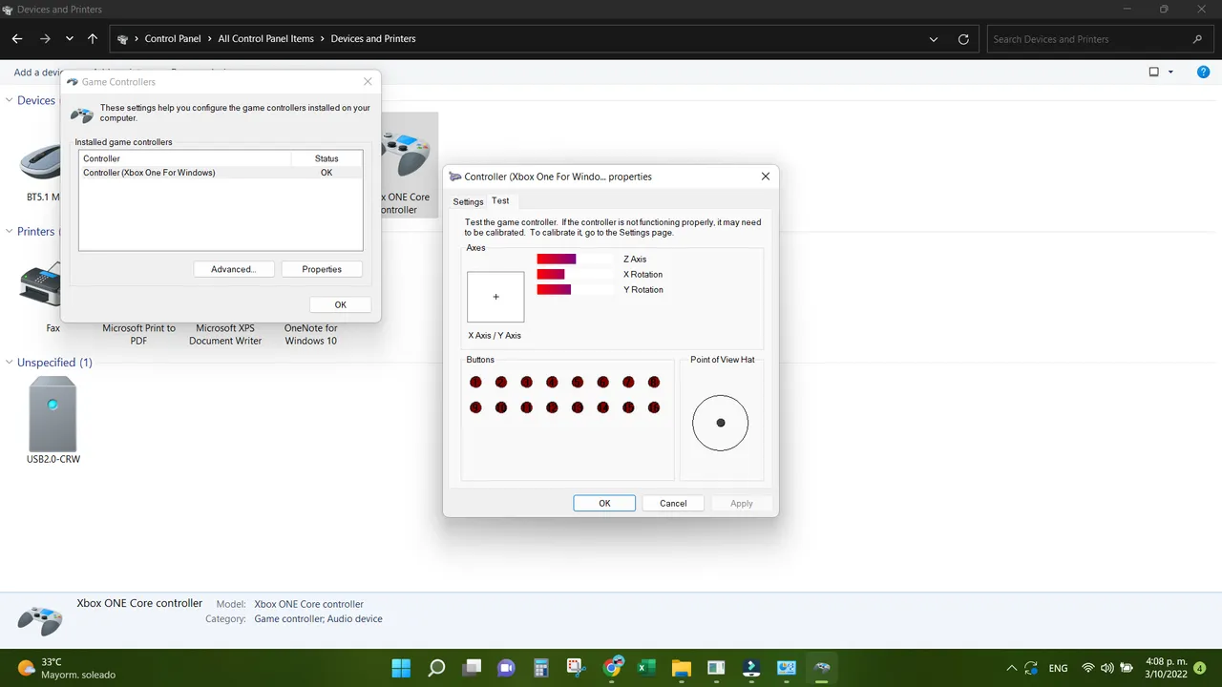Open the view options dropdown arrow

pos(1171,73)
